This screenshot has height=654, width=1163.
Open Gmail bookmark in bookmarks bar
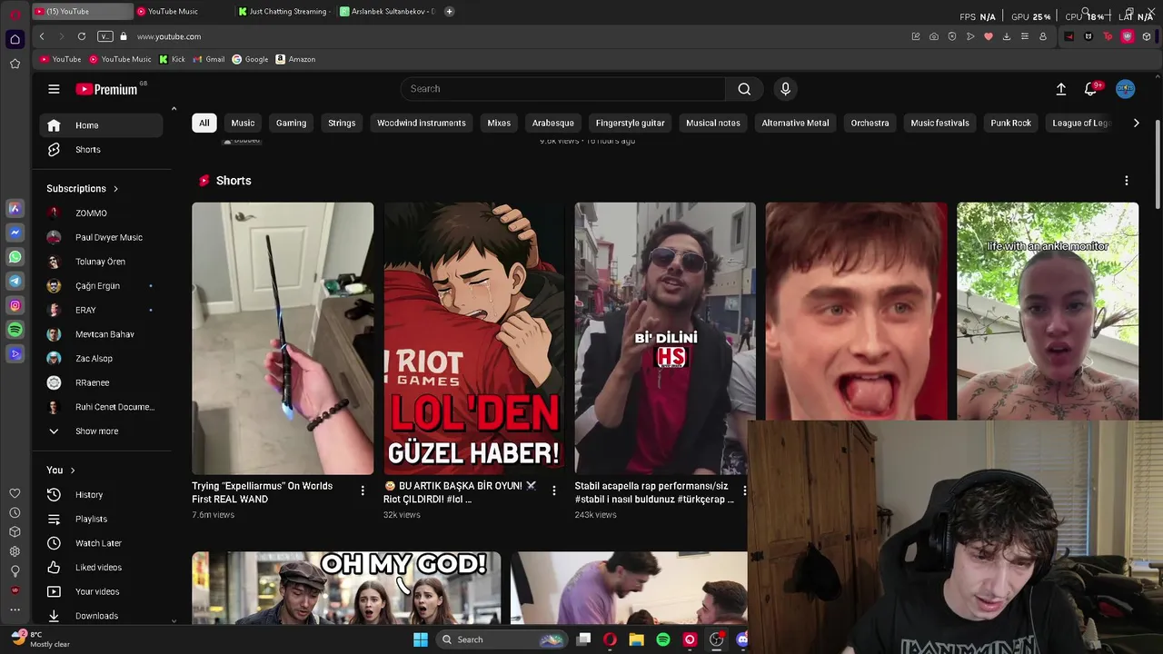208,59
